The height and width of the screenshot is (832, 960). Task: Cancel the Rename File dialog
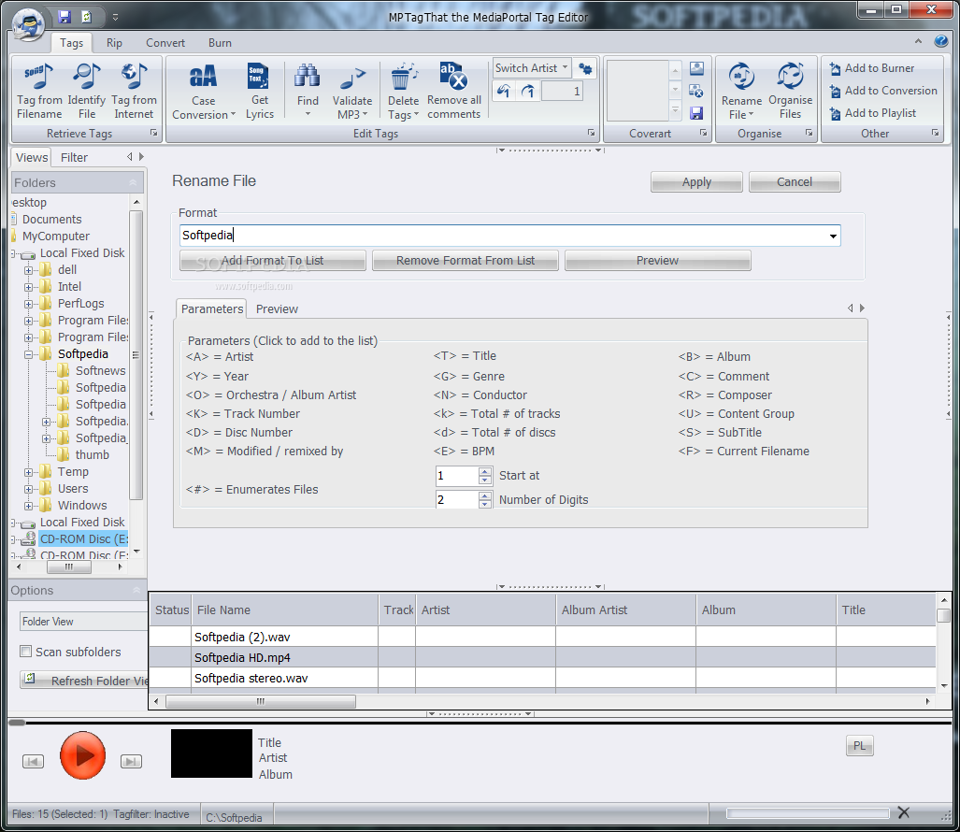(795, 182)
